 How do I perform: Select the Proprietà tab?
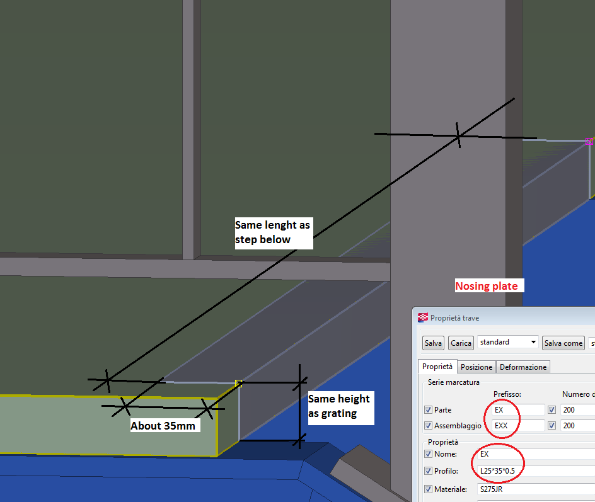pyautogui.click(x=437, y=367)
